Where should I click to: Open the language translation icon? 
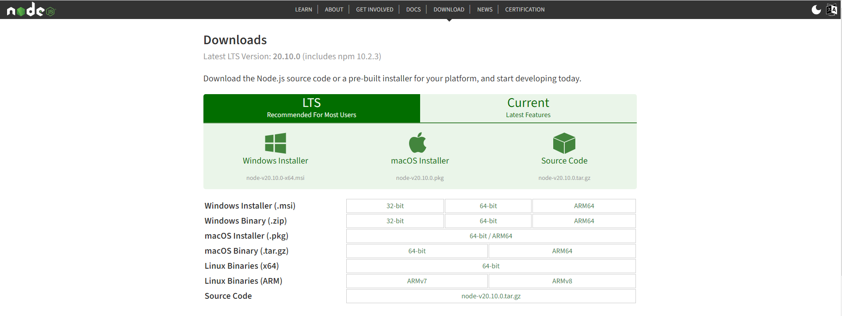tap(831, 10)
